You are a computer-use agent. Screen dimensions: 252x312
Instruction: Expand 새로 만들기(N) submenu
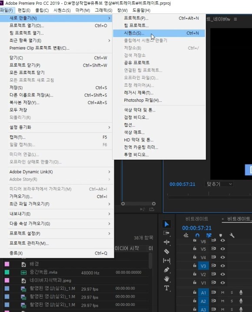pyautogui.click(x=56, y=18)
